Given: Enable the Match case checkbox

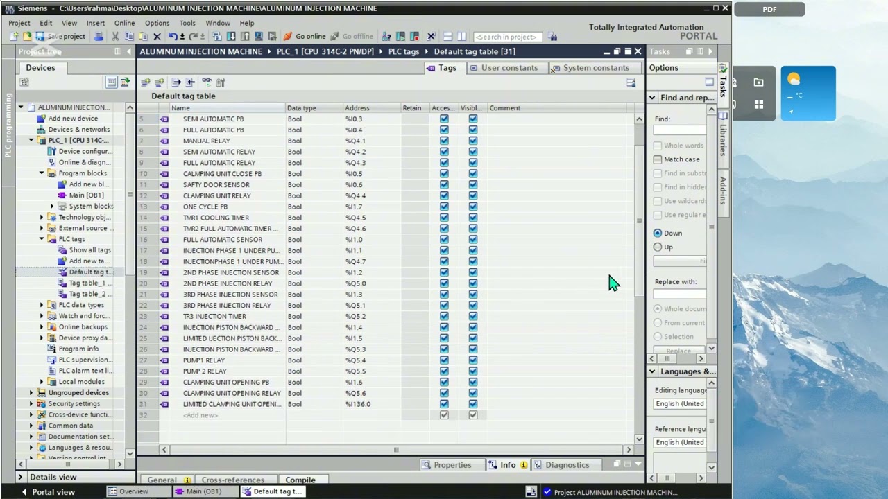Looking at the screenshot, I should [658, 159].
